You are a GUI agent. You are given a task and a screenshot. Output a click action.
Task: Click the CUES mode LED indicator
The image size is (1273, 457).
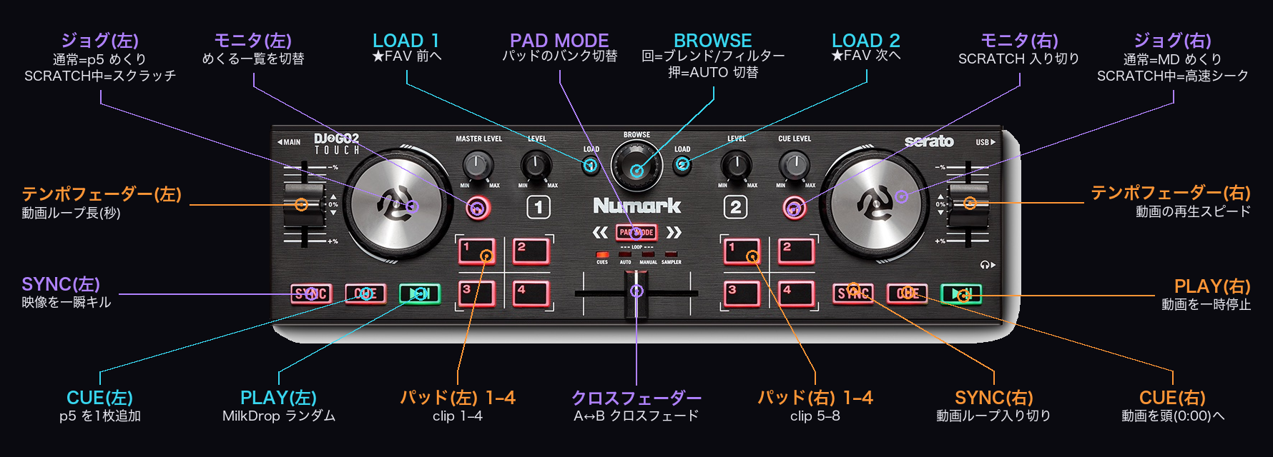coord(602,254)
